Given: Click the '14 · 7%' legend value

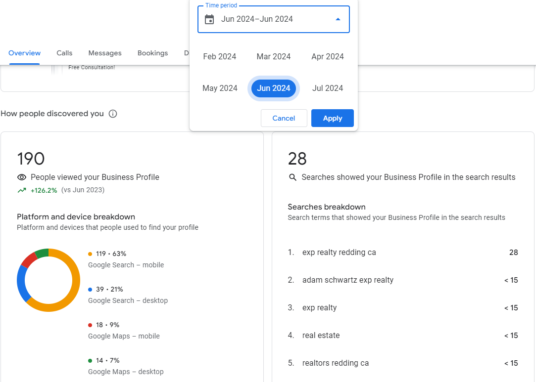Looking at the screenshot, I should click(108, 360).
